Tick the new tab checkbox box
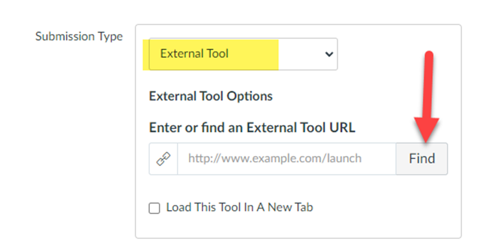The width and height of the screenshot is (497, 249). point(155,208)
